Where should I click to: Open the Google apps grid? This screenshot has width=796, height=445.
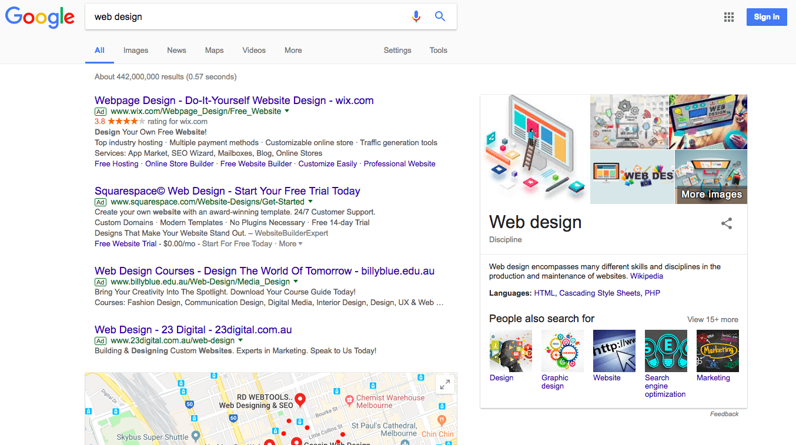pyautogui.click(x=729, y=17)
